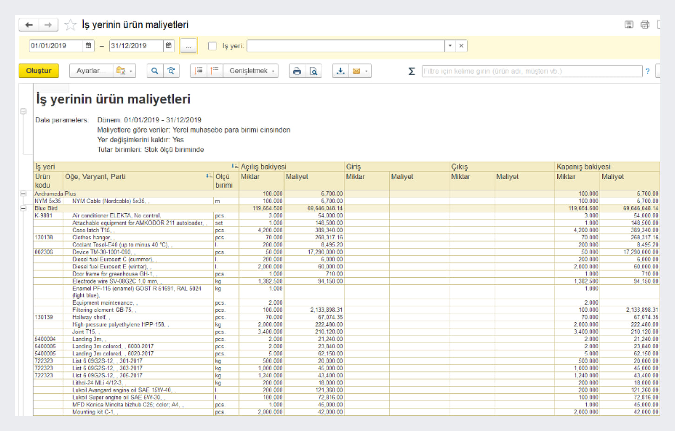Click into the filter keyword search field
Image resolution: width=675 pixels, height=431 pixels.
[x=531, y=71]
